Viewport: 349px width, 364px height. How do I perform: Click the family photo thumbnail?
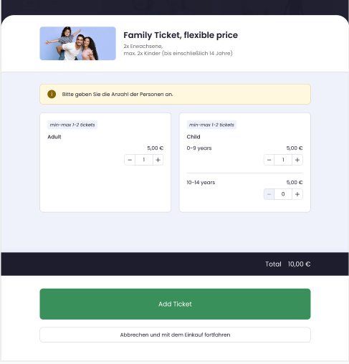click(x=78, y=44)
